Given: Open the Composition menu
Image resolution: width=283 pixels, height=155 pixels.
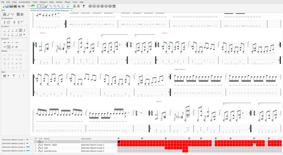Looking at the screenshot, I should 24,2.
